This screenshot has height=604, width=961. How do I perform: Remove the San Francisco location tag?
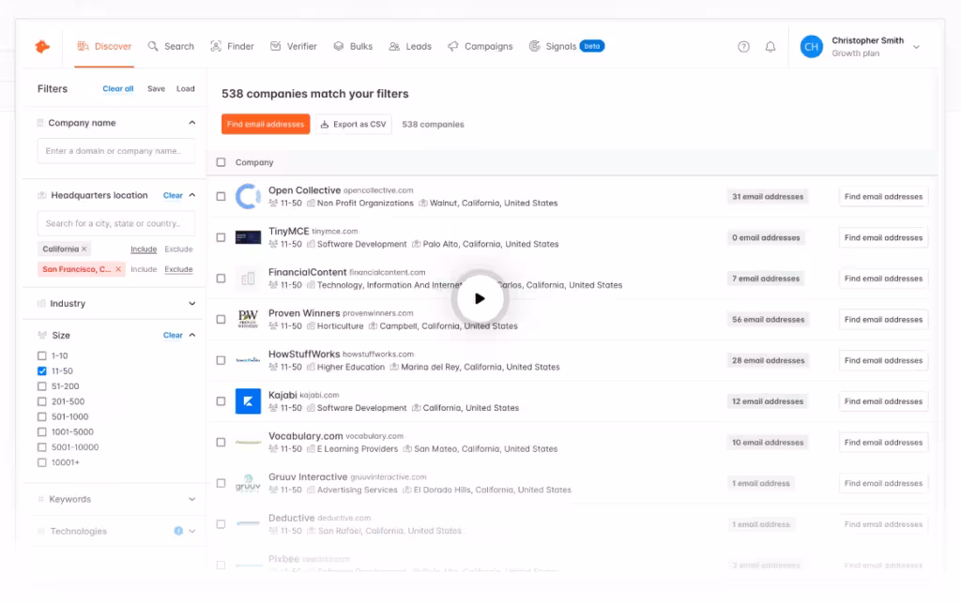[118, 269]
